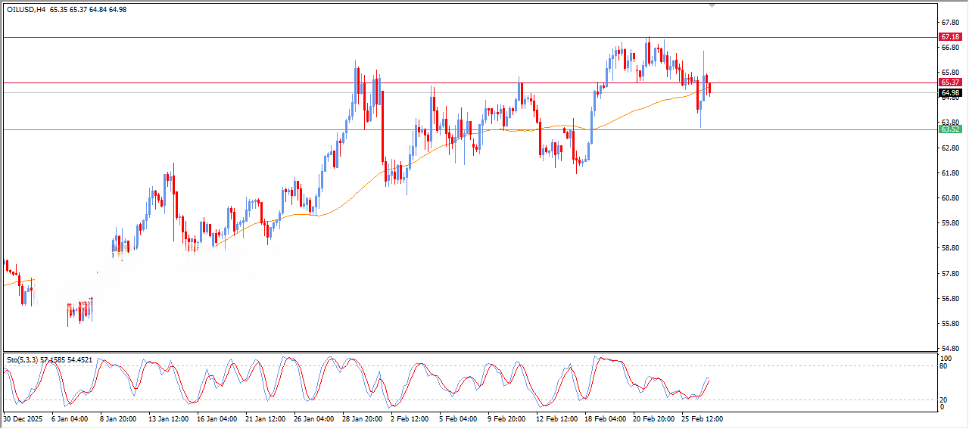Screen dimensions: 969x429
Task: Select the green support line at 63.52
Action: [227, 129]
